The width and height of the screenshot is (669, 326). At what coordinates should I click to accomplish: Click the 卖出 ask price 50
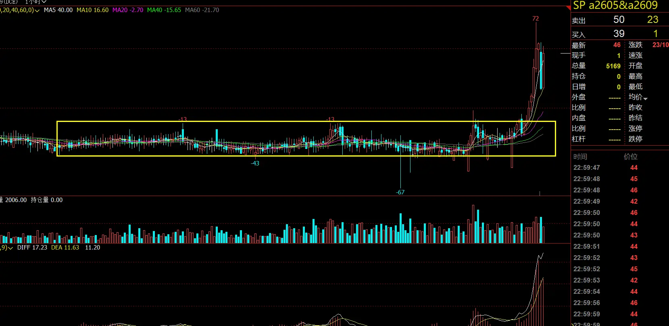pos(619,20)
